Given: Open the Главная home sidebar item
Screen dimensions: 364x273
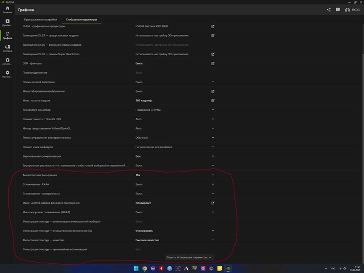Looking at the screenshot, I should pyautogui.click(x=7, y=10).
